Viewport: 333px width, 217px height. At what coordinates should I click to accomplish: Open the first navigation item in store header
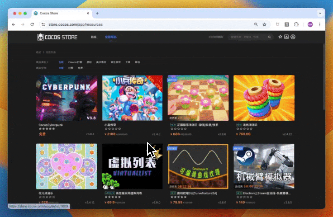tap(94, 37)
